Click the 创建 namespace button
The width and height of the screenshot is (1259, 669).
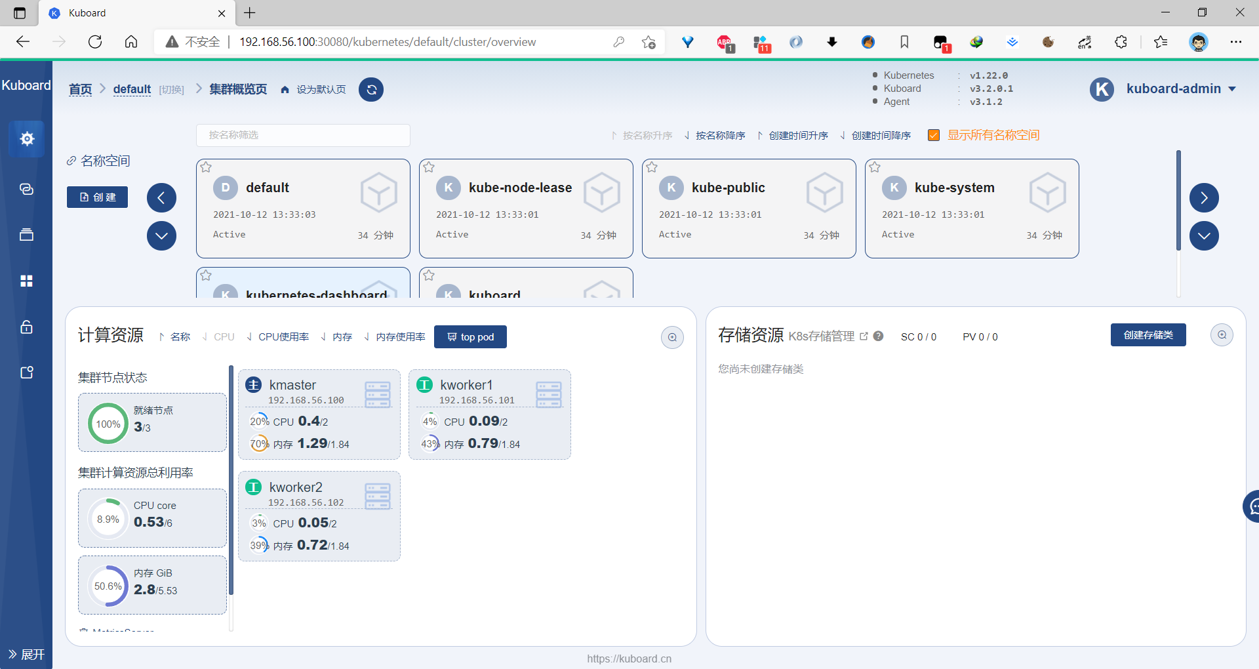(97, 197)
